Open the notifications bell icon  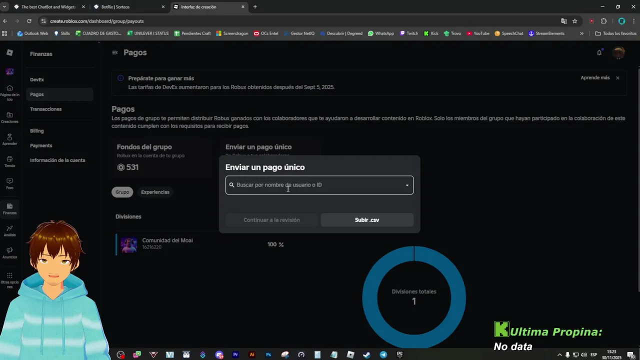599,52
